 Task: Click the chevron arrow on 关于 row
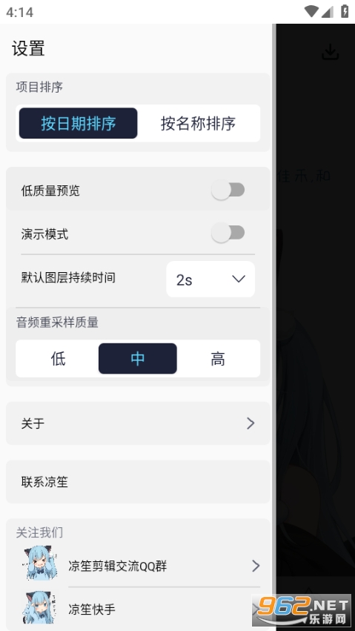coord(251,423)
